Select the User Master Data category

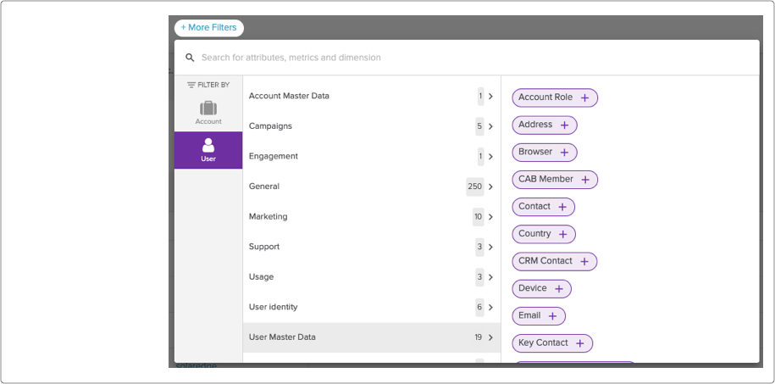click(372, 337)
